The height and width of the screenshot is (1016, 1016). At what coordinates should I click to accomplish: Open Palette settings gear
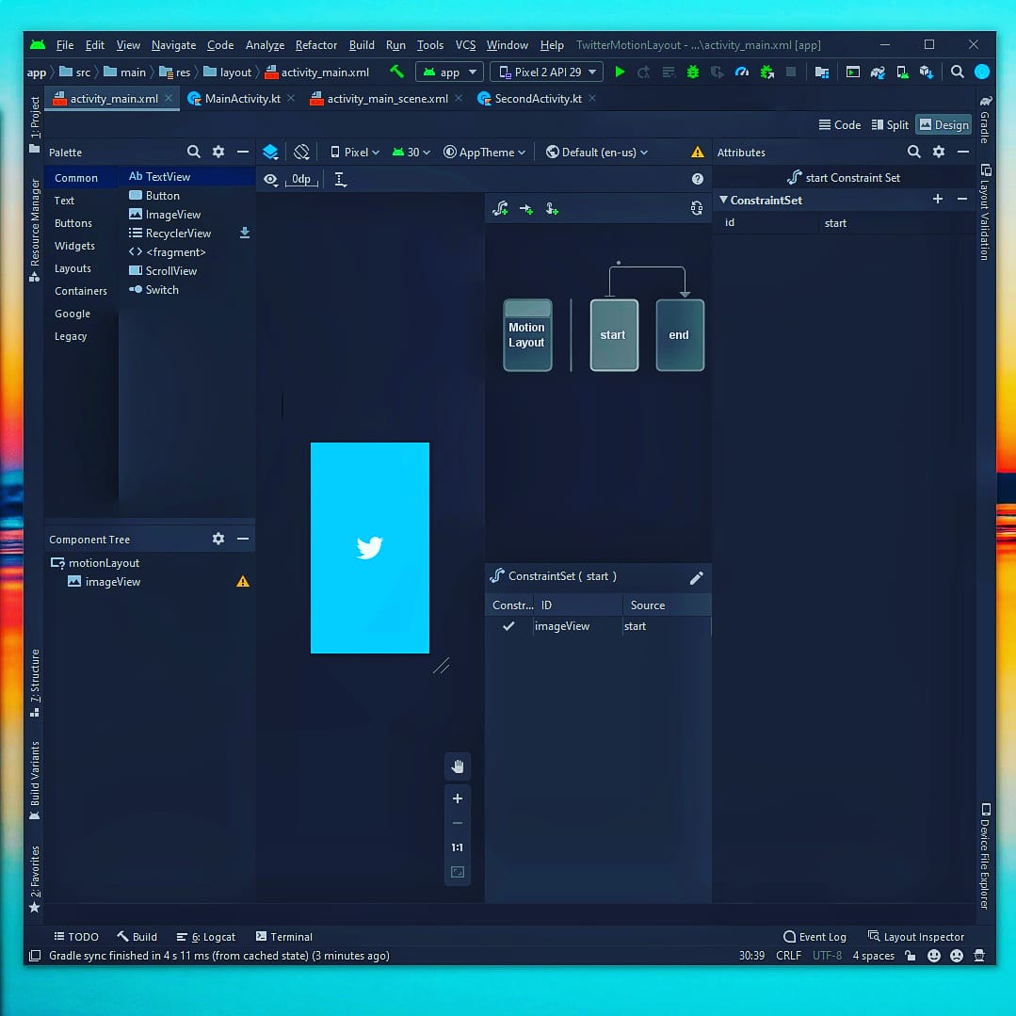pos(218,152)
